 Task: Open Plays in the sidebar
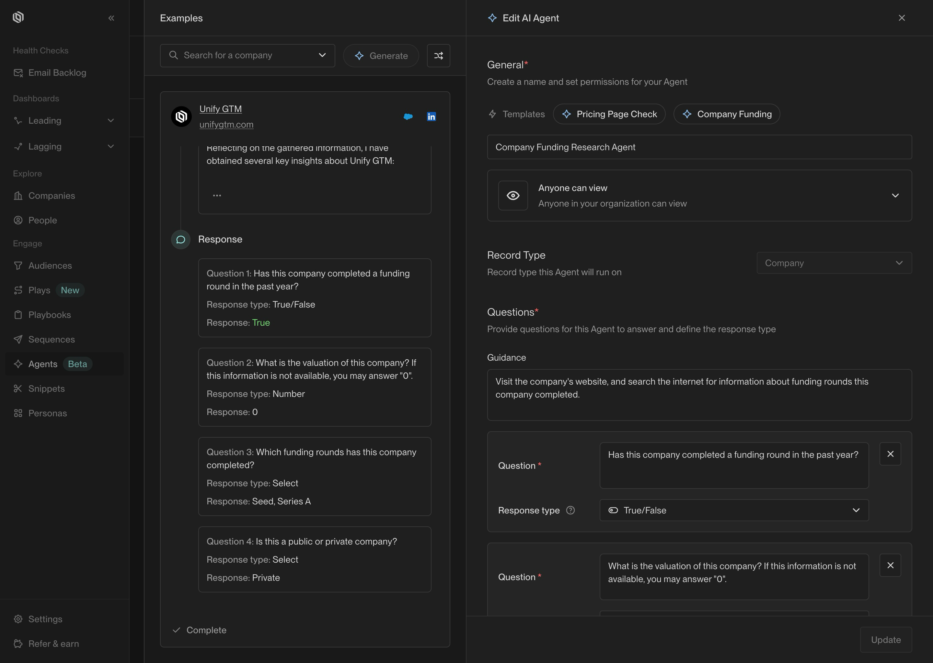click(x=39, y=290)
